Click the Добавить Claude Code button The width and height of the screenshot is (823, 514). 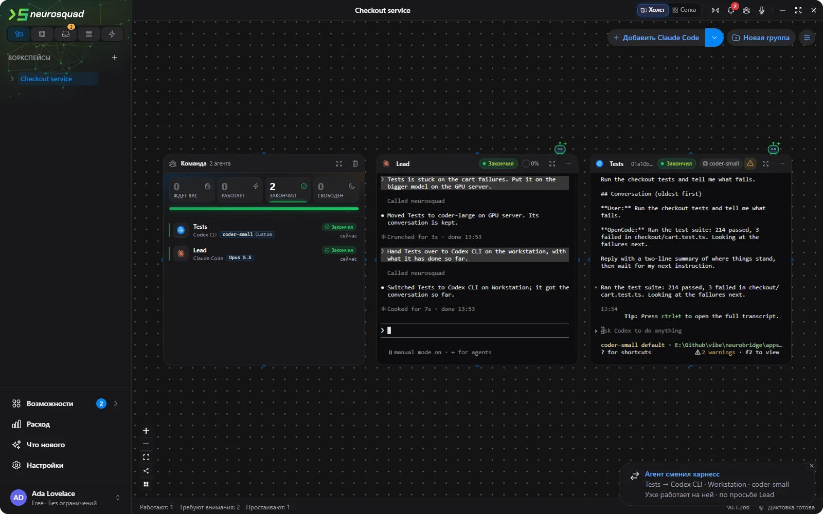coord(656,38)
